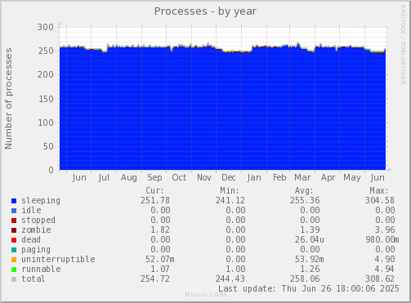Select the 'stopped' legend label
411x303 pixels.
click(38, 221)
